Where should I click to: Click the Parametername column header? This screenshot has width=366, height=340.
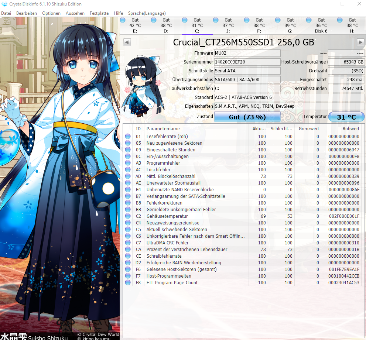pyautogui.click(x=196, y=128)
